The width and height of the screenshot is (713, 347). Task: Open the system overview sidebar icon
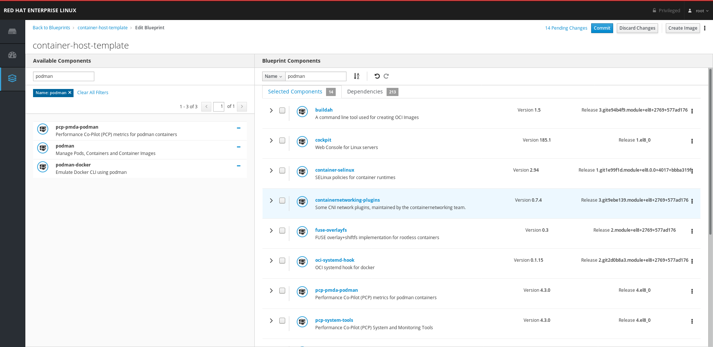(12, 32)
